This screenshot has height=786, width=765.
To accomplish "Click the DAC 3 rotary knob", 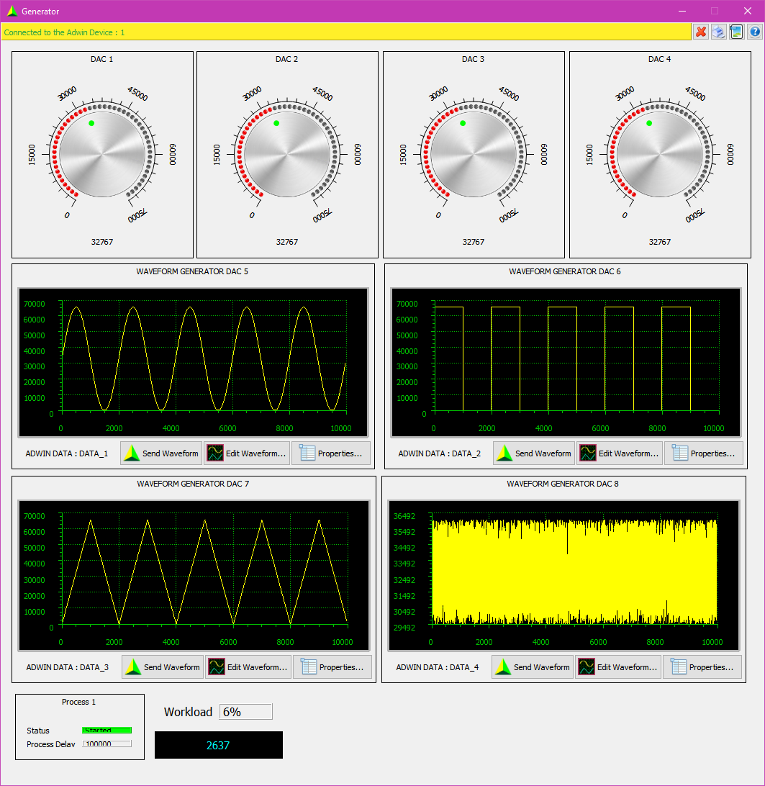I will tap(474, 154).
